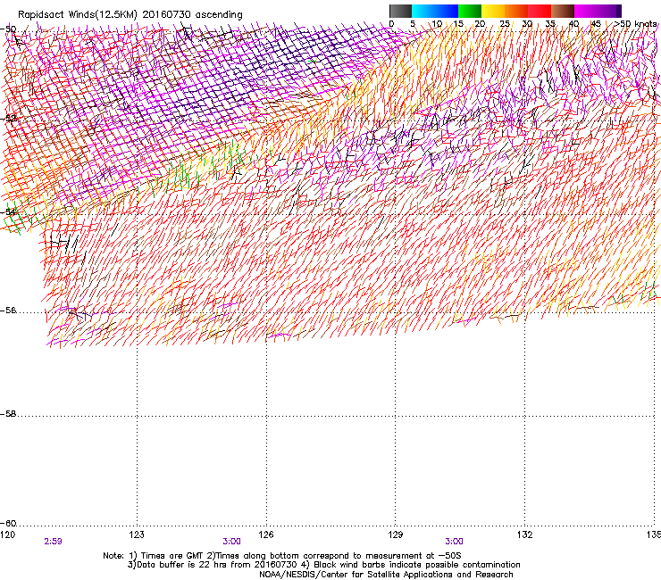Click the green 15–20 knots color bar segment
The height and width of the screenshot is (580, 661).
[x=470, y=11]
